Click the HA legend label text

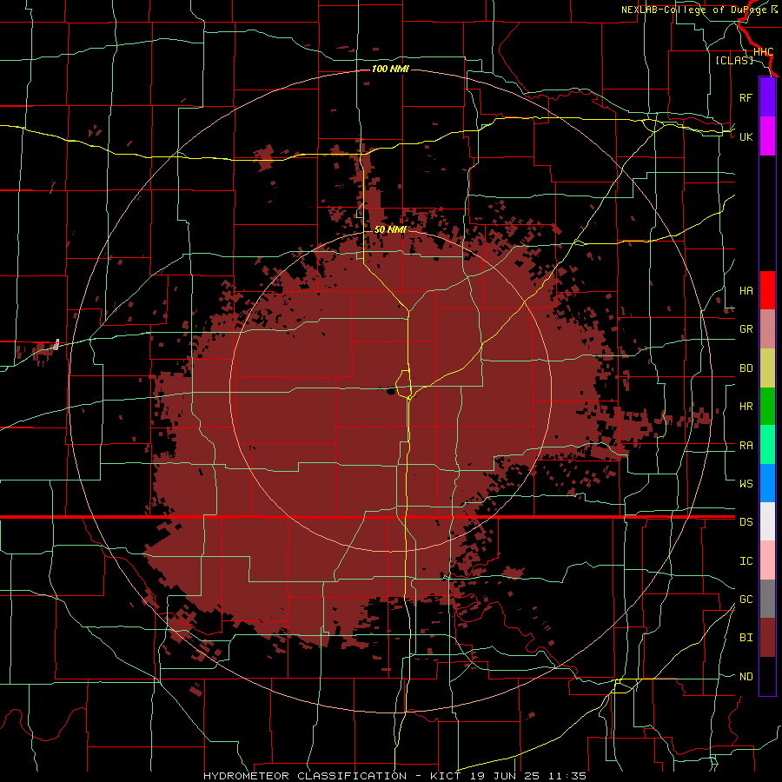point(746,291)
